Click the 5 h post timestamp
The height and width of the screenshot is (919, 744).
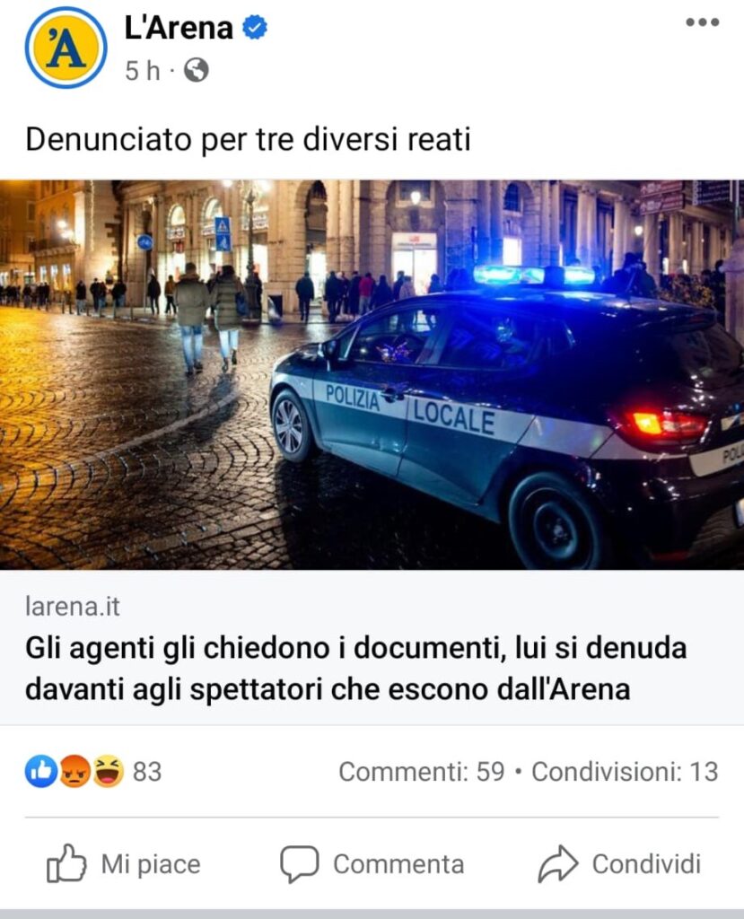[143, 71]
